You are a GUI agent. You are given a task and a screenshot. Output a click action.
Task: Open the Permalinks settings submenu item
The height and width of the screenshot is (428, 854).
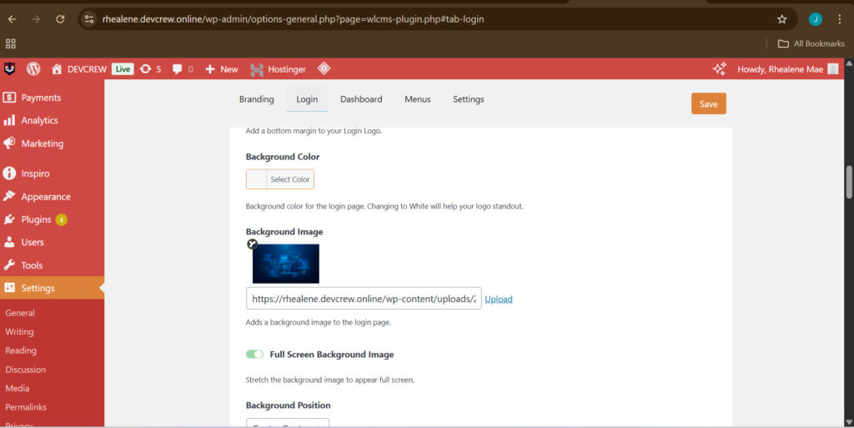[26, 407]
